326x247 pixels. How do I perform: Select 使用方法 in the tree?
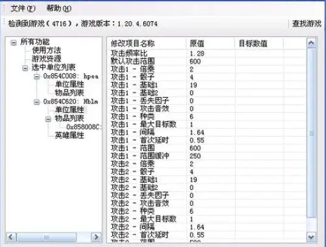[46, 50]
